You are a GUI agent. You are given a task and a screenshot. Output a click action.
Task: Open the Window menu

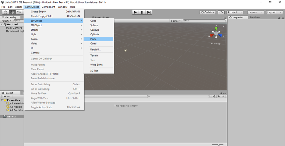coord(62,7)
